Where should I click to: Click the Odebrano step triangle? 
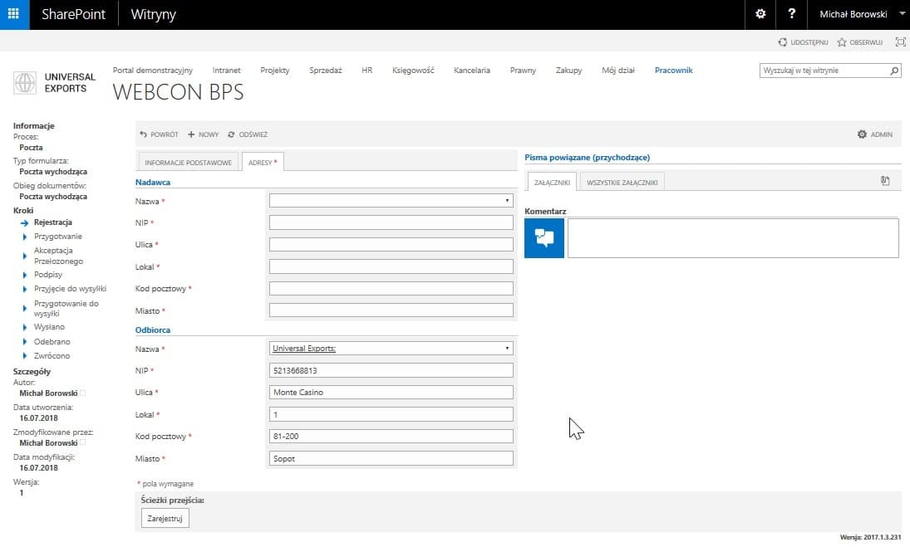click(x=24, y=342)
